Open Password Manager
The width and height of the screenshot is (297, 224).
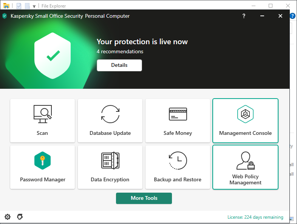tap(42, 167)
